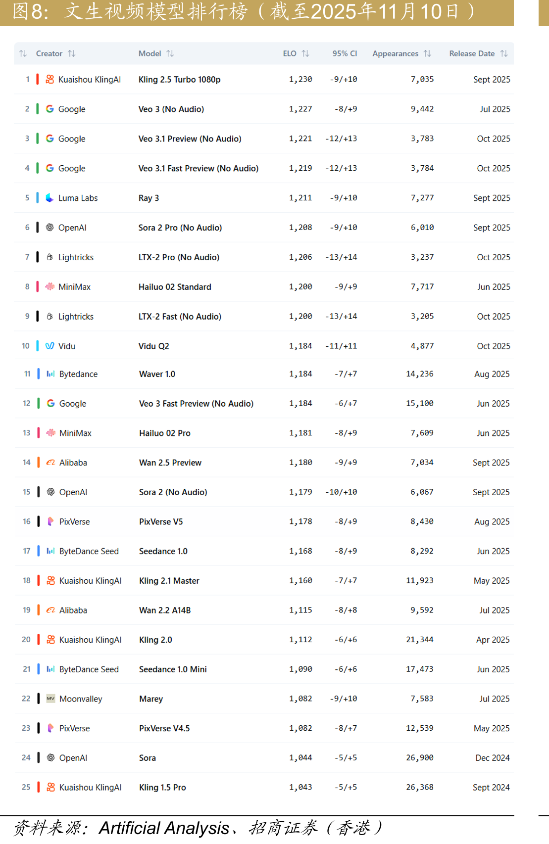The height and width of the screenshot is (844, 549).
Task: Click the PixVerse logo beside PixVerse V5
Action: pyautogui.click(x=50, y=521)
